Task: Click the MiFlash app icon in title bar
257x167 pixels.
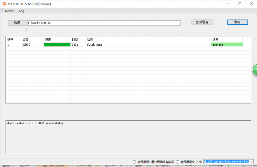Action: pos(4,4)
